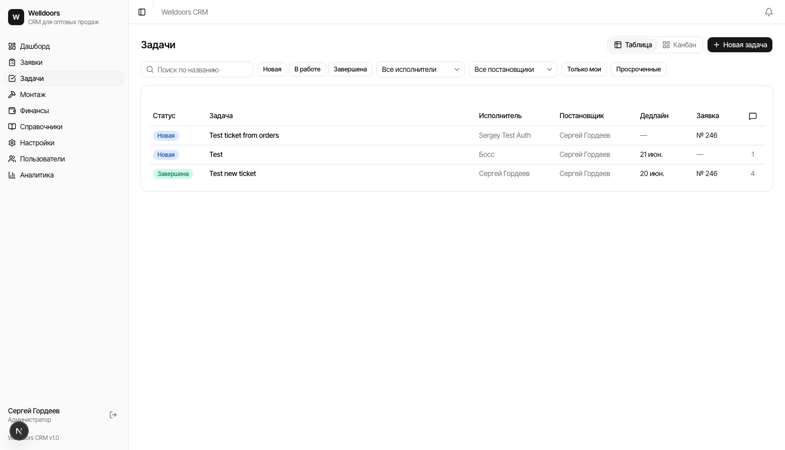Click the Аналитика bar chart icon

coord(12,175)
